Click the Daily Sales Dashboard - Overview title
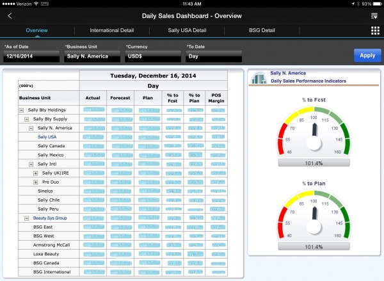This screenshot has width=384, height=281. coord(192,16)
